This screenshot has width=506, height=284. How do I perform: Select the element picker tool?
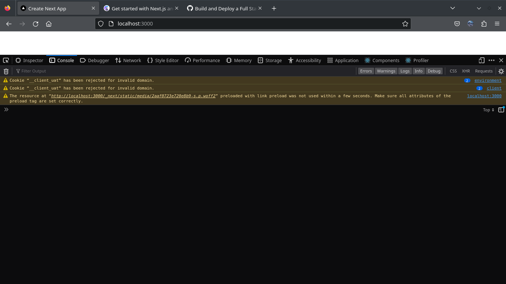point(6,60)
